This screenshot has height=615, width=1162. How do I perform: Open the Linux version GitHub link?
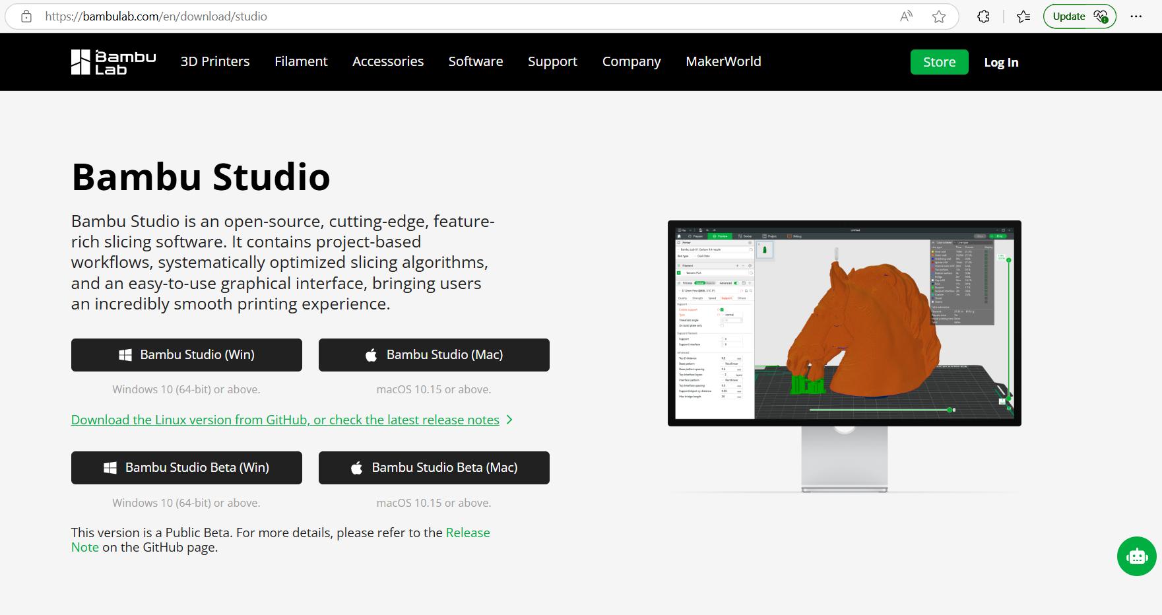click(x=285, y=420)
